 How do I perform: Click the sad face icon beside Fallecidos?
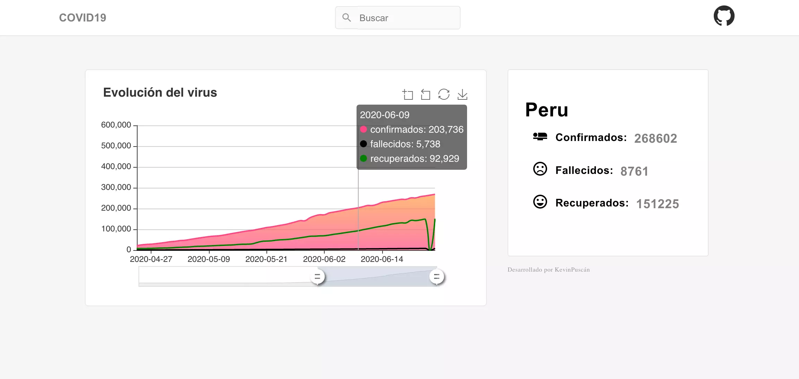(540, 169)
